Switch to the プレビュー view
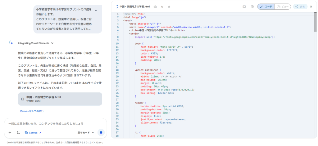 (x=282, y=7)
